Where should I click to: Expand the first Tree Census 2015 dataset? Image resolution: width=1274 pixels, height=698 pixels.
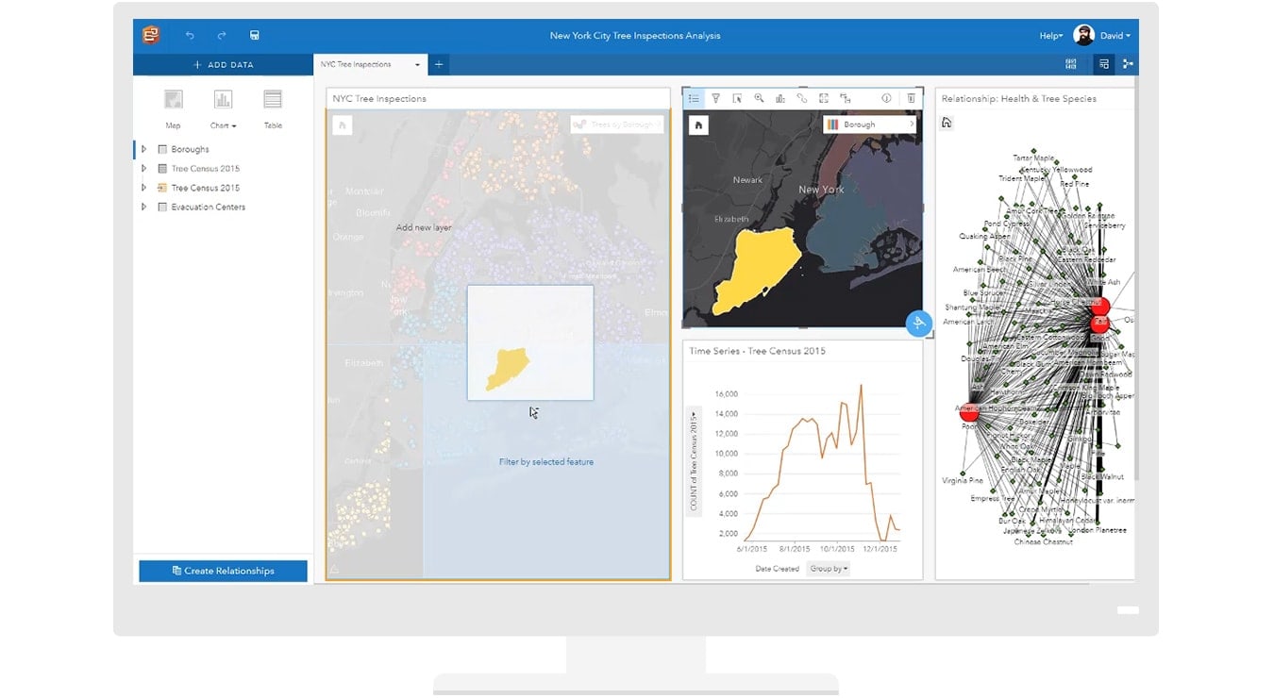144,169
